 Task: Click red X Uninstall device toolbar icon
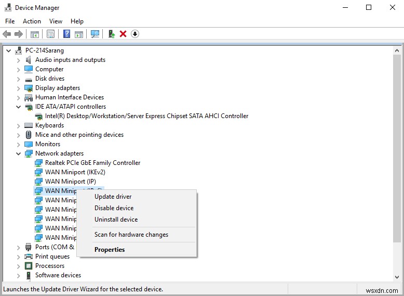(123, 34)
